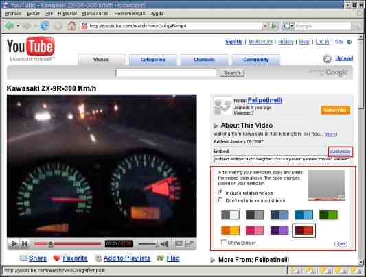Click the heart icon beside Favorite
Screen dimensions: 366x277
[57, 258]
